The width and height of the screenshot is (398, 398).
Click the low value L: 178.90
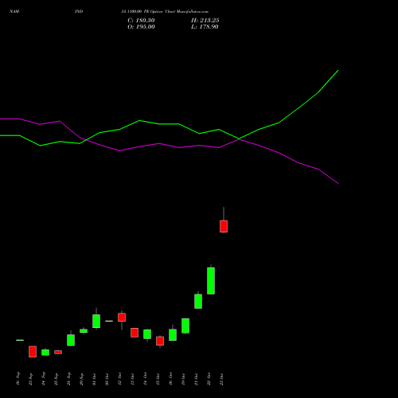(205, 27)
